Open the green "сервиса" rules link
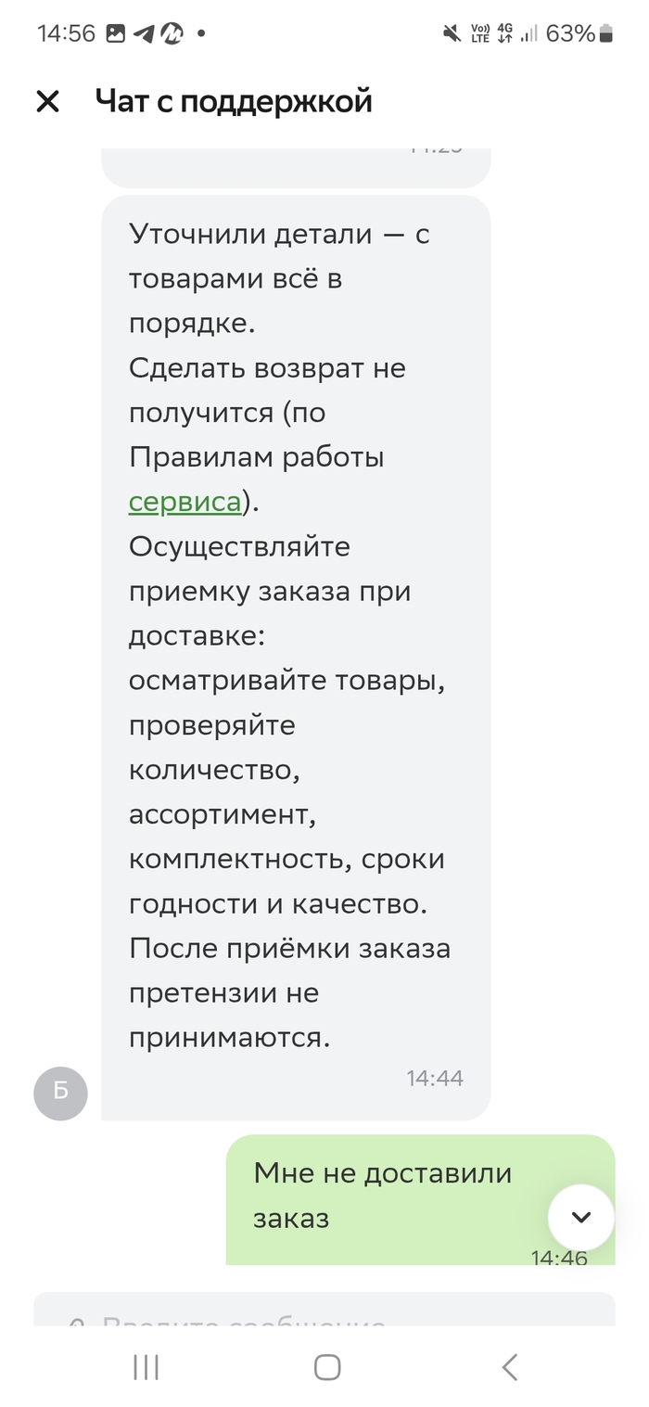649x1407 pixels. (185, 502)
